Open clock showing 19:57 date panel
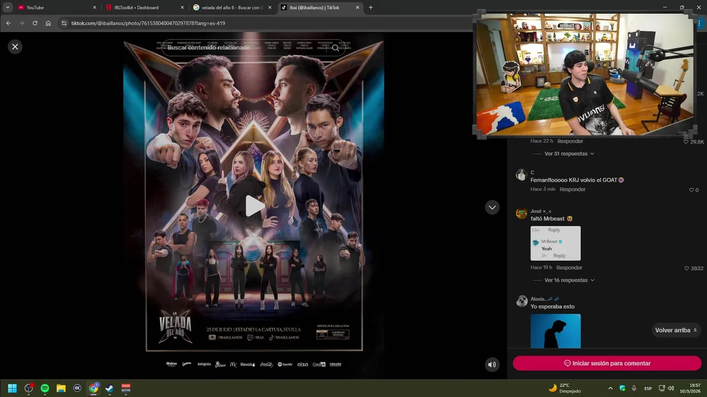707x397 pixels. (x=690, y=388)
